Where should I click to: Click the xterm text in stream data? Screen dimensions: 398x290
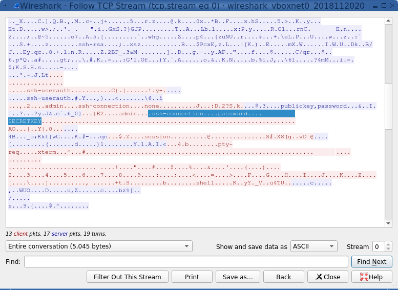(47, 152)
